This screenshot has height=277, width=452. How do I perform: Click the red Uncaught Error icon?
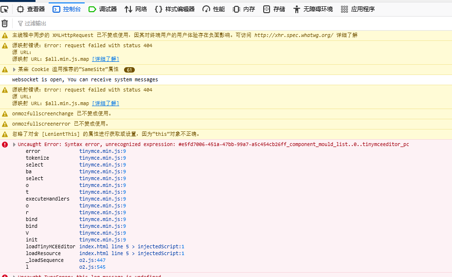(x=5, y=145)
